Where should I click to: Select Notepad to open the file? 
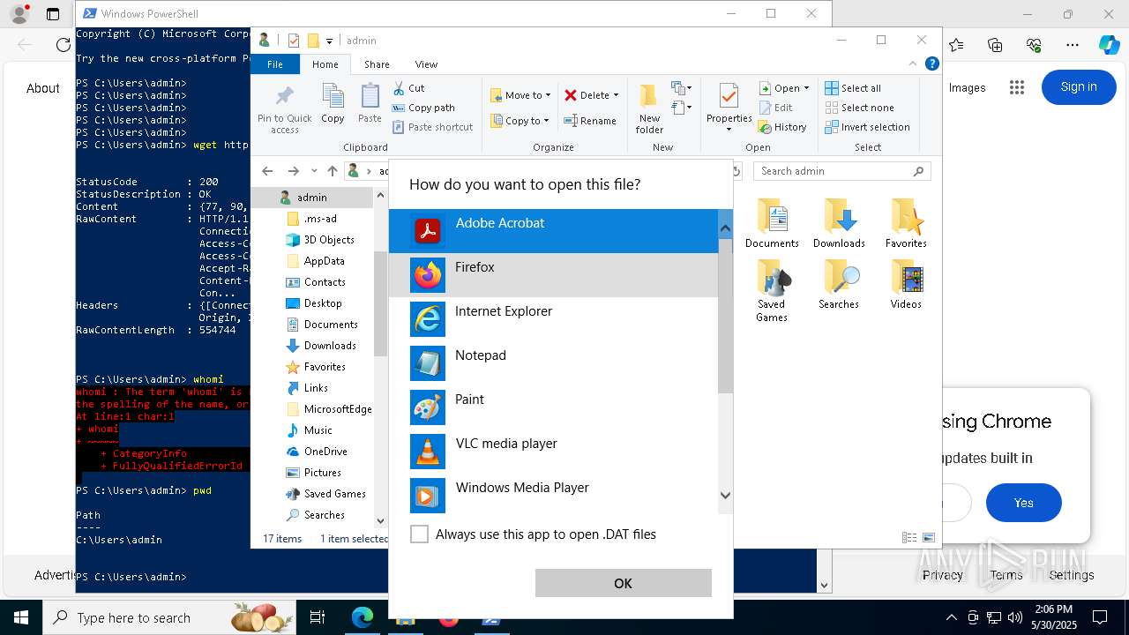point(554,363)
